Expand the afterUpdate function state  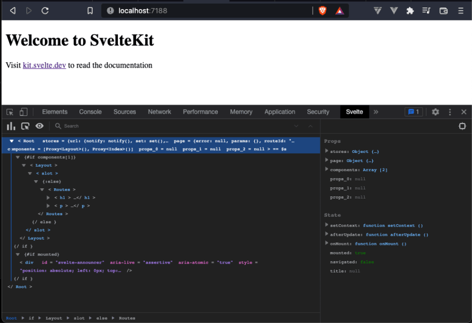coord(327,233)
